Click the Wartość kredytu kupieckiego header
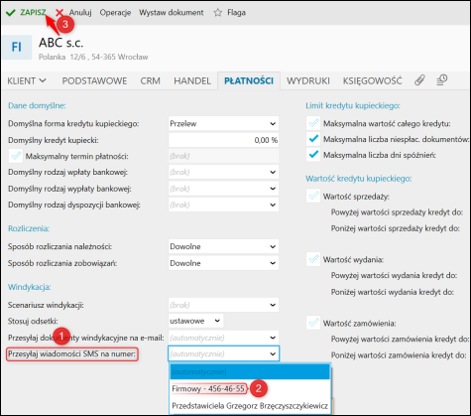 359,179
